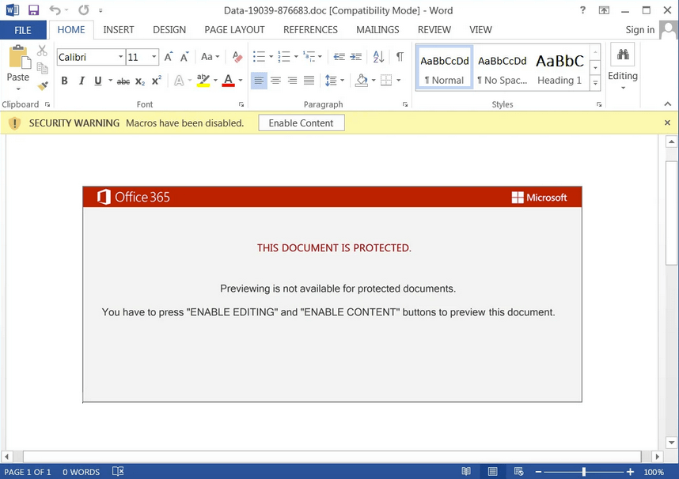Toggle Bold formatting

tap(64, 81)
